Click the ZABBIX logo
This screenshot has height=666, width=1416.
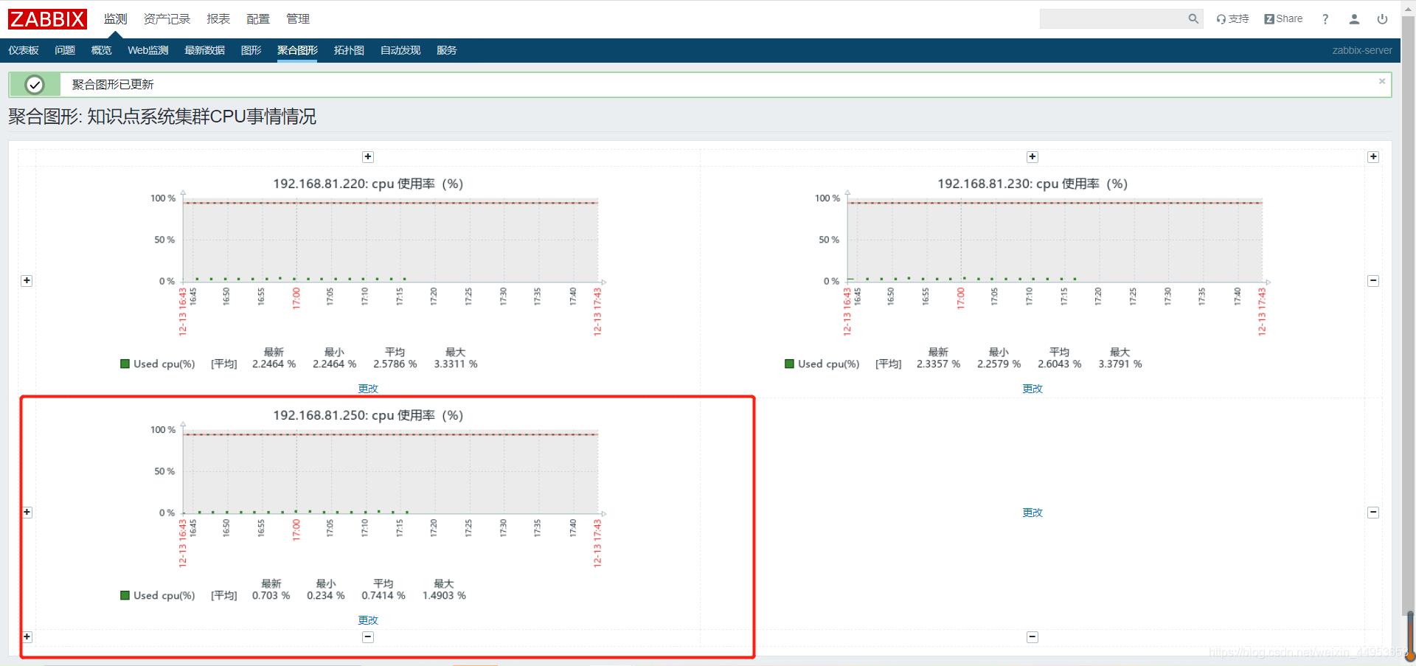(47, 18)
